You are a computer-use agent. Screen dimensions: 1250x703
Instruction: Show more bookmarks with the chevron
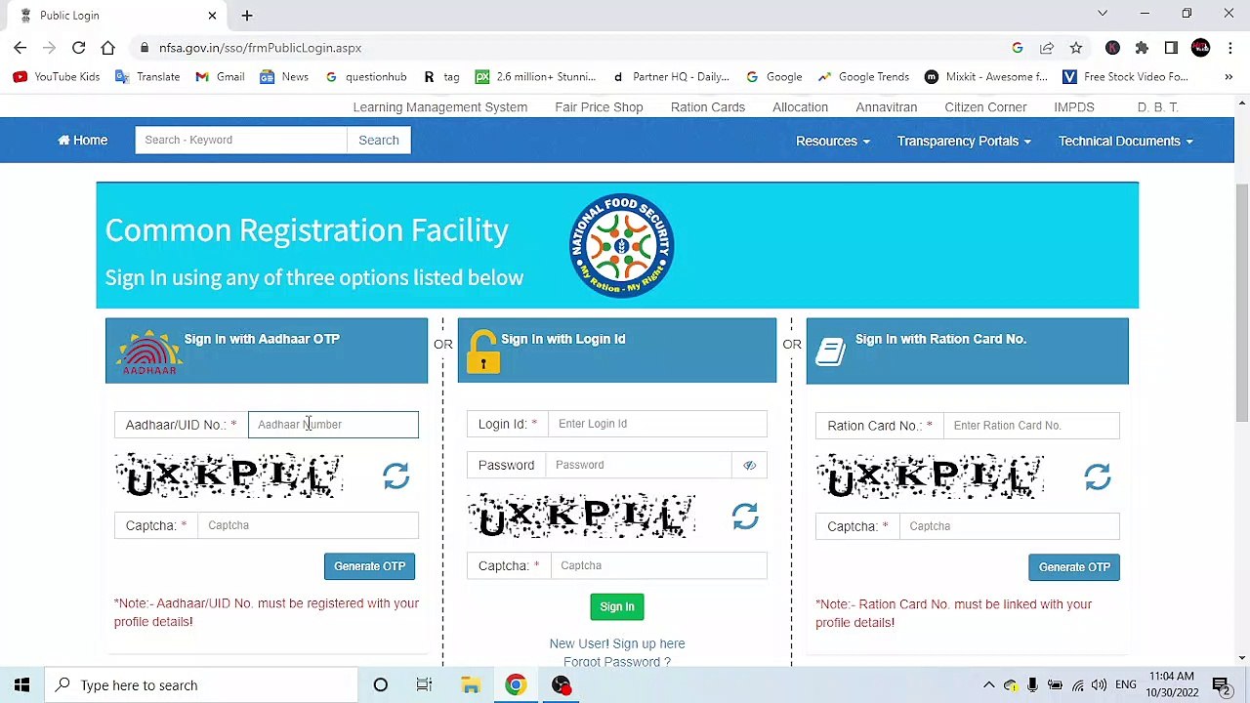1229,76
